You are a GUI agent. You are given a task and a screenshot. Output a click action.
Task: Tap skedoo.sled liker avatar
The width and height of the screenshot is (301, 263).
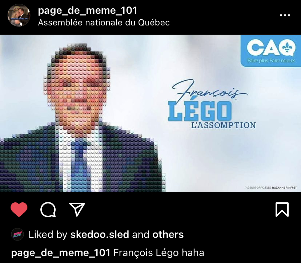tap(17, 234)
